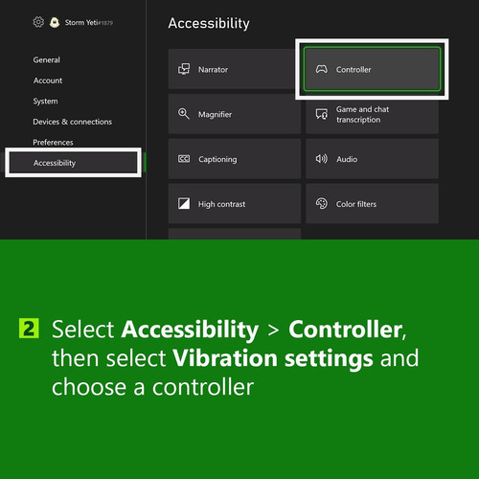479x479 pixels.
Task: Open the Preferences settings category
Action: click(53, 142)
